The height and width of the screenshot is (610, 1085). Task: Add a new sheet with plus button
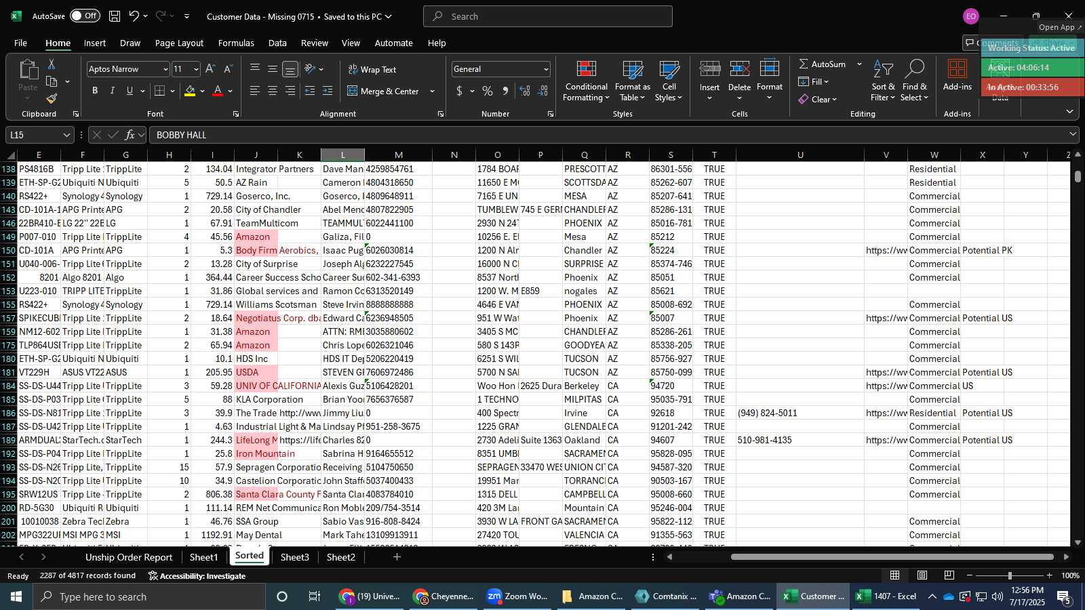[397, 557]
